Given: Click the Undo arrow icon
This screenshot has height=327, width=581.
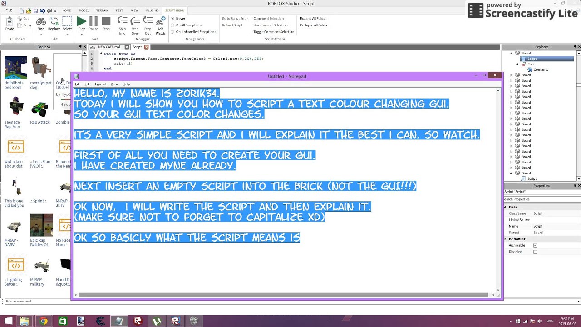Looking at the screenshot, I should click(x=43, y=10).
